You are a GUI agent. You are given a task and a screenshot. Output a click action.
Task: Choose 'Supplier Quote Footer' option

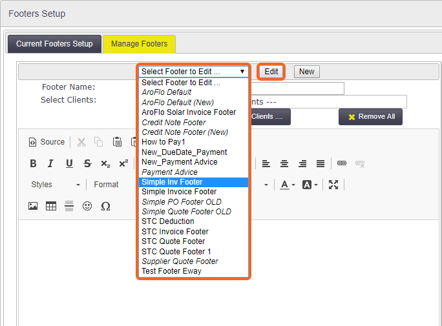(x=193, y=261)
